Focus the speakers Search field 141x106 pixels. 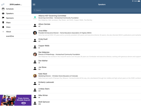(87, 10)
